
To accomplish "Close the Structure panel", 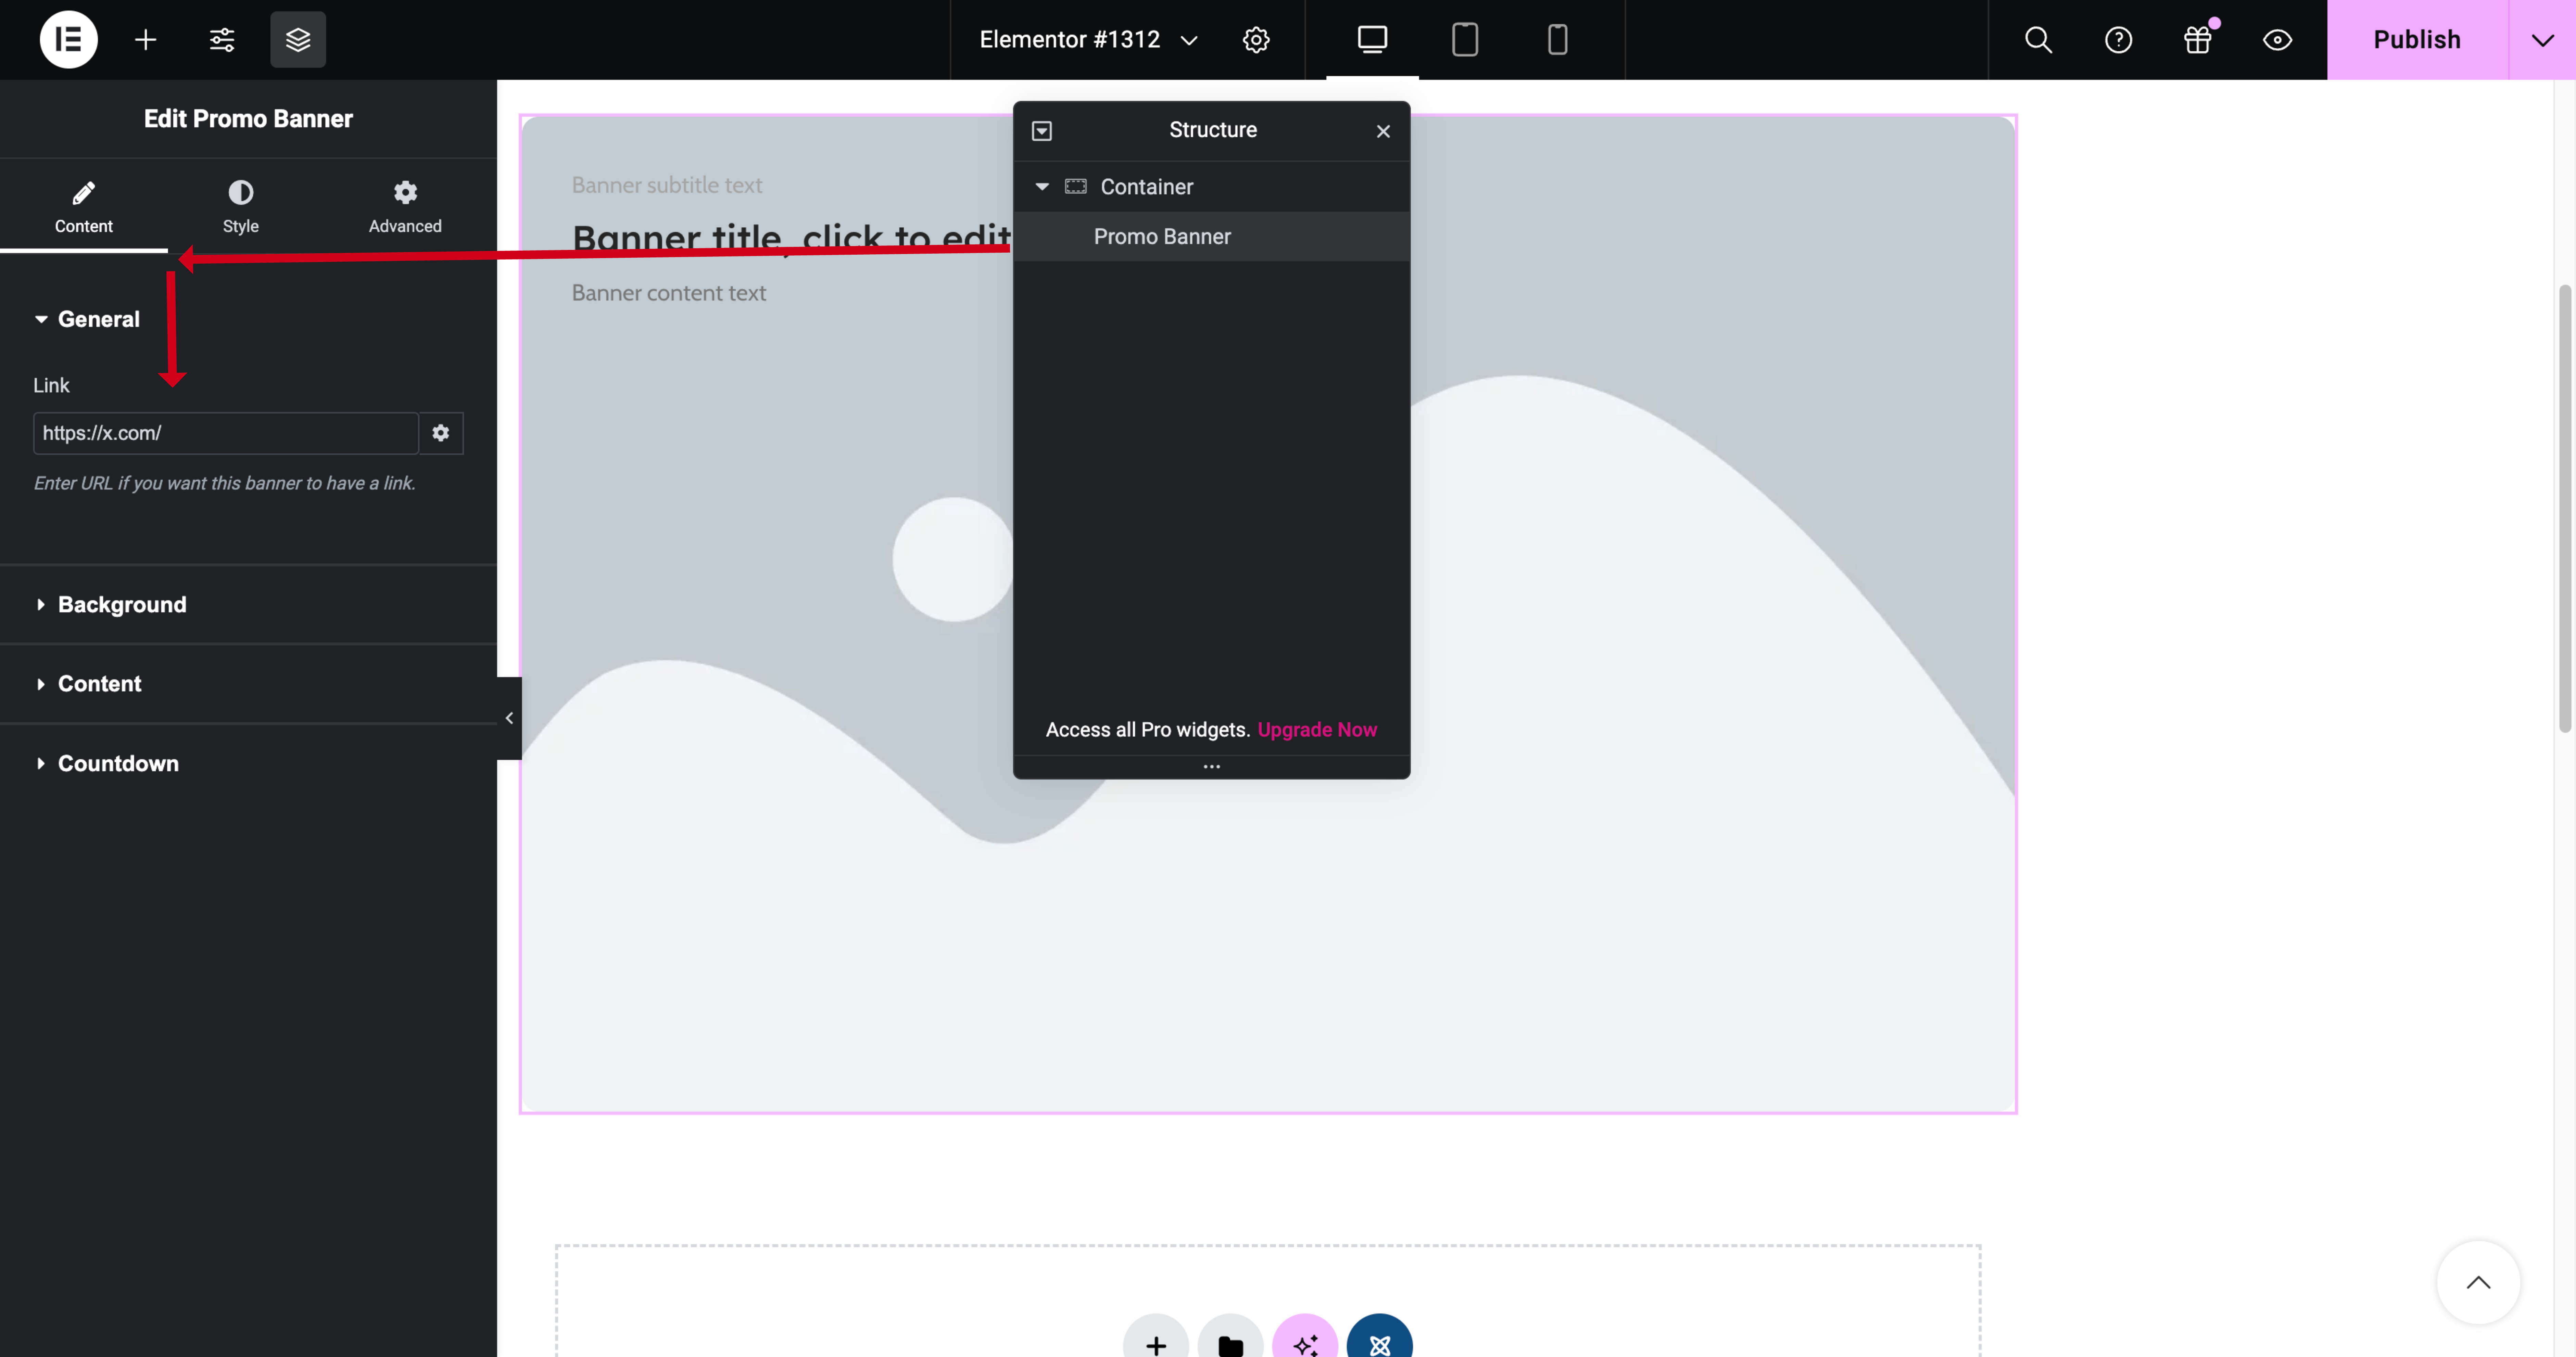I will [x=1383, y=131].
